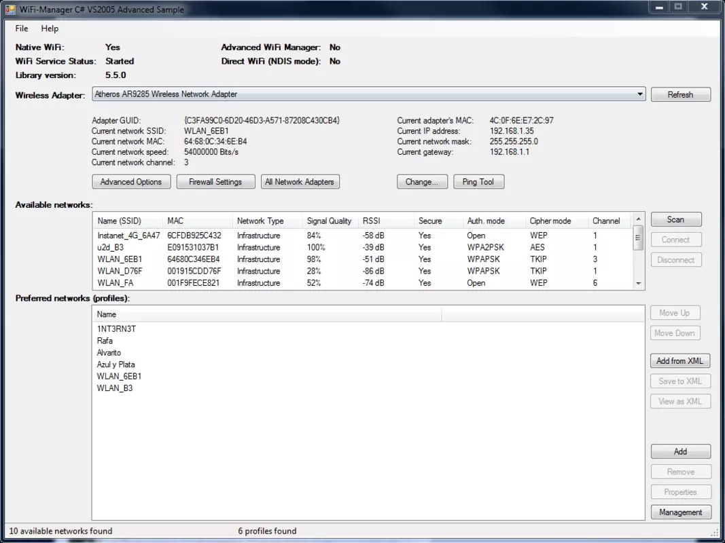Click the Add from XML button
Image resolution: width=725 pixels, height=543 pixels.
(x=680, y=361)
